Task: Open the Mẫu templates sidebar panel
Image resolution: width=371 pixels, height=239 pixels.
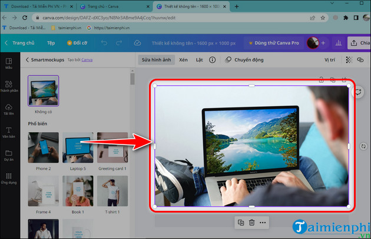Action: click(9, 63)
